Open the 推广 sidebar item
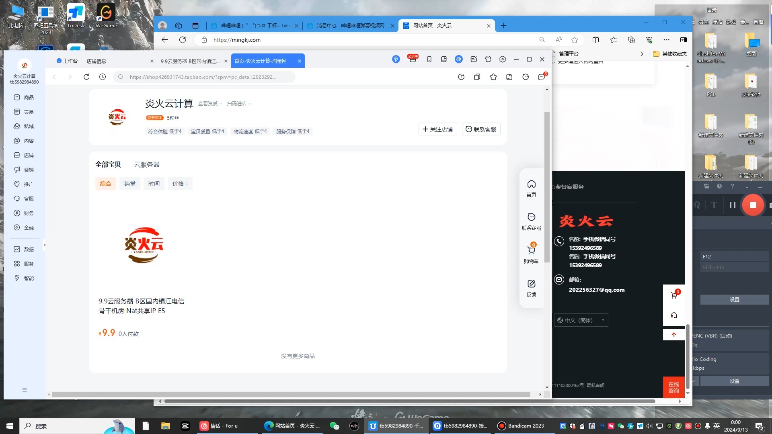Screen dimensions: 772x434 click(24, 184)
